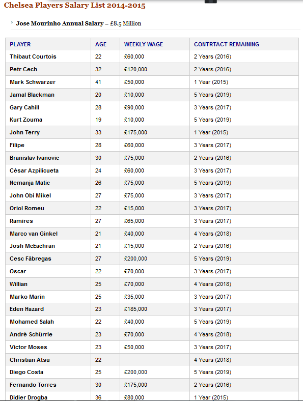Click the bullet arrow before Jose Mourinho

coord(12,22)
